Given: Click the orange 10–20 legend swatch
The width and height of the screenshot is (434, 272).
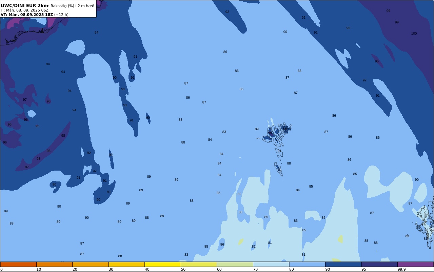Looking at the screenshot, I should [x=54, y=264].
